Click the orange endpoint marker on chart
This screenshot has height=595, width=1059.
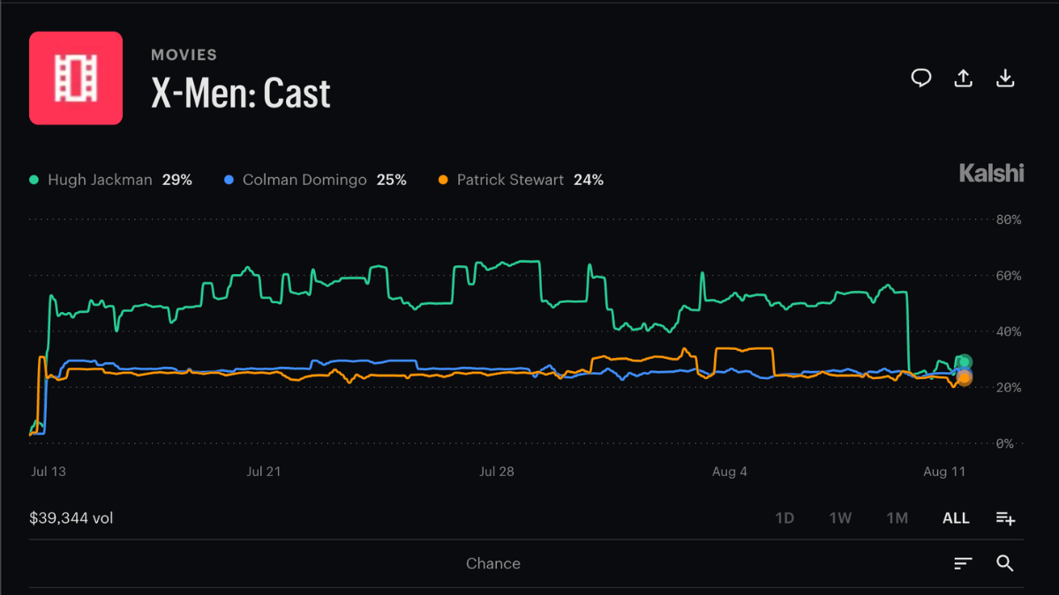965,377
